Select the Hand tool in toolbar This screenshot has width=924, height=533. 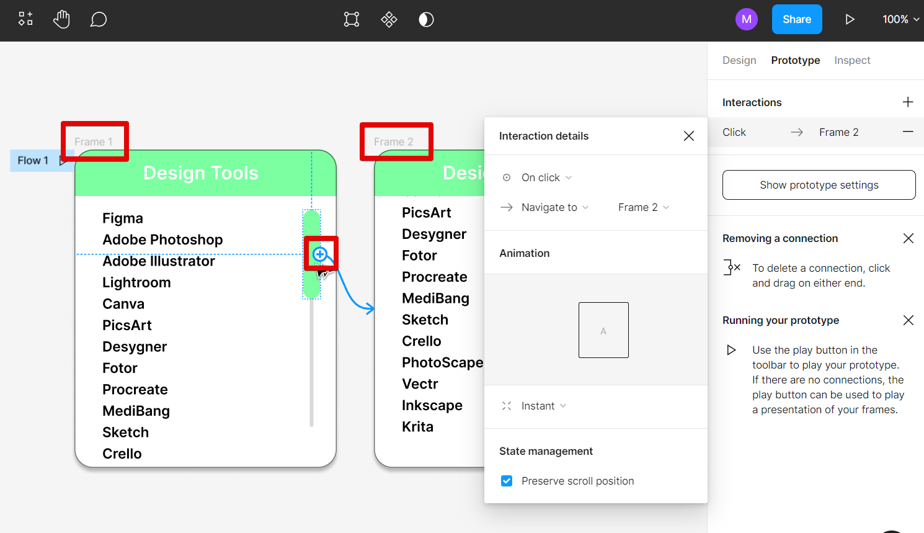pos(61,20)
